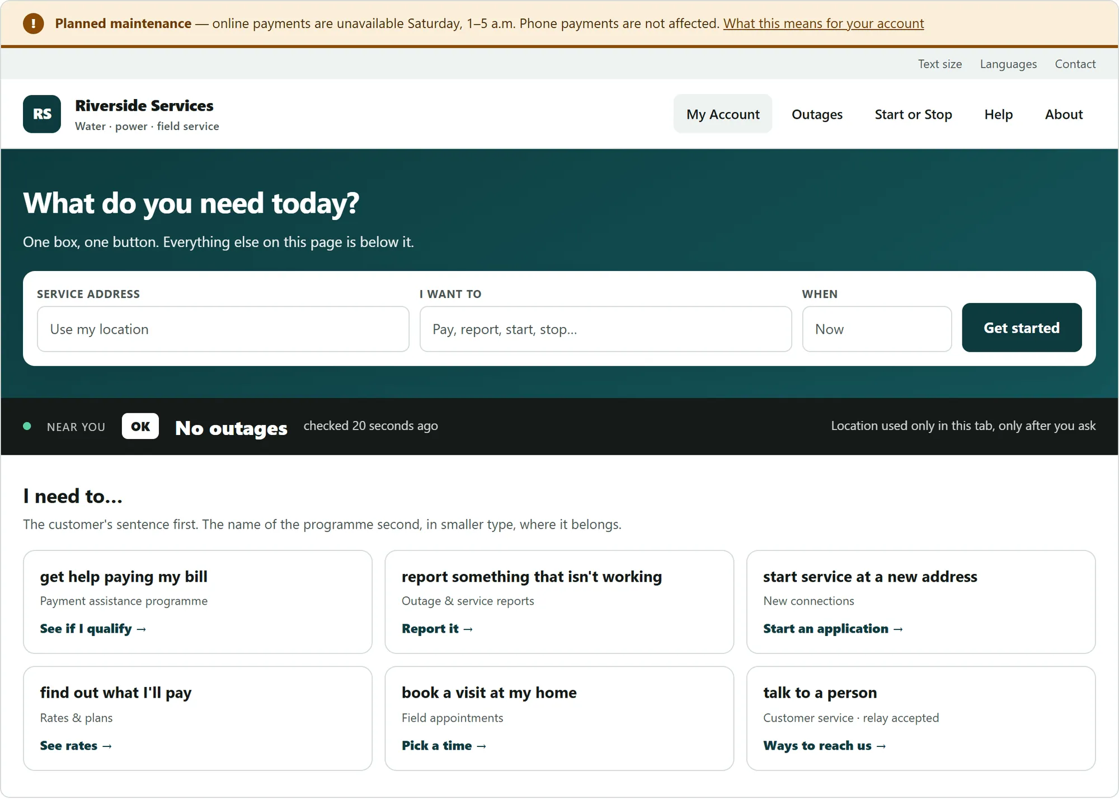Click the Pick a time link
The width and height of the screenshot is (1119, 799).
click(x=444, y=746)
